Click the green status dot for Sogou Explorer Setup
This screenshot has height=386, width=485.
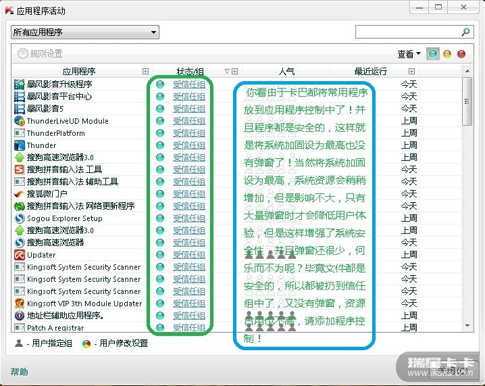[x=160, y=218]
